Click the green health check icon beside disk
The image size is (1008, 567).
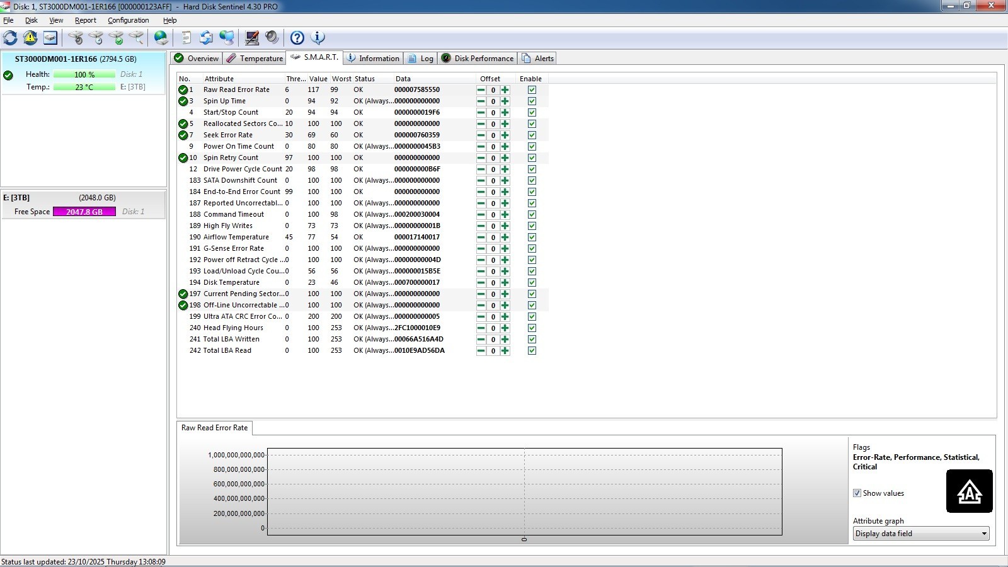8,76
